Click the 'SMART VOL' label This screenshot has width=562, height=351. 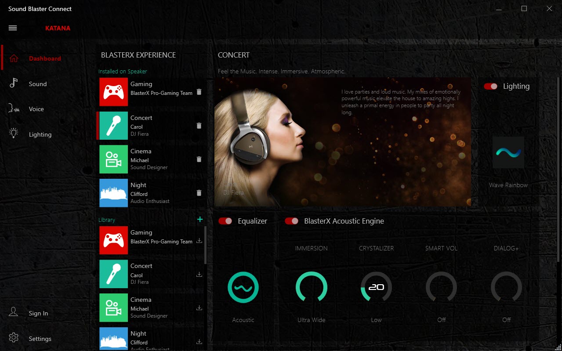442,248
